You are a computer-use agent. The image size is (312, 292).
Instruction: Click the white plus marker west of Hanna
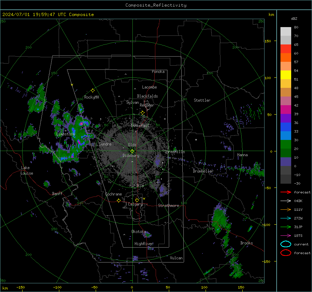[196, 140]
